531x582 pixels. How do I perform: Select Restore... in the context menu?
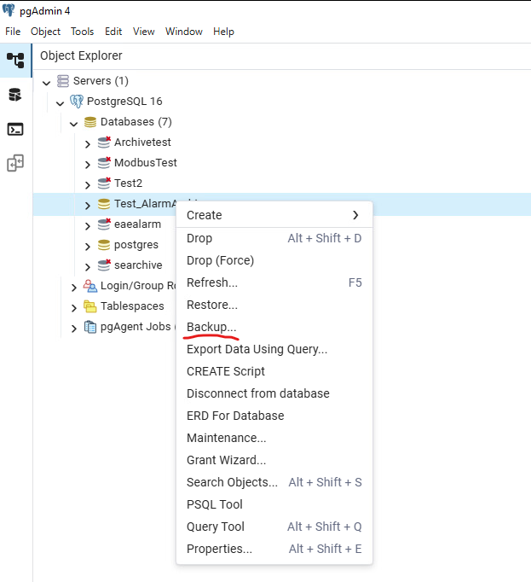pyautogui.click(x=274, y=305)
